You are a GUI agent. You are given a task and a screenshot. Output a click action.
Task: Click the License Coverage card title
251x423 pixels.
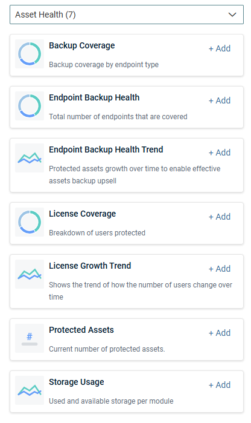[82, 214]
